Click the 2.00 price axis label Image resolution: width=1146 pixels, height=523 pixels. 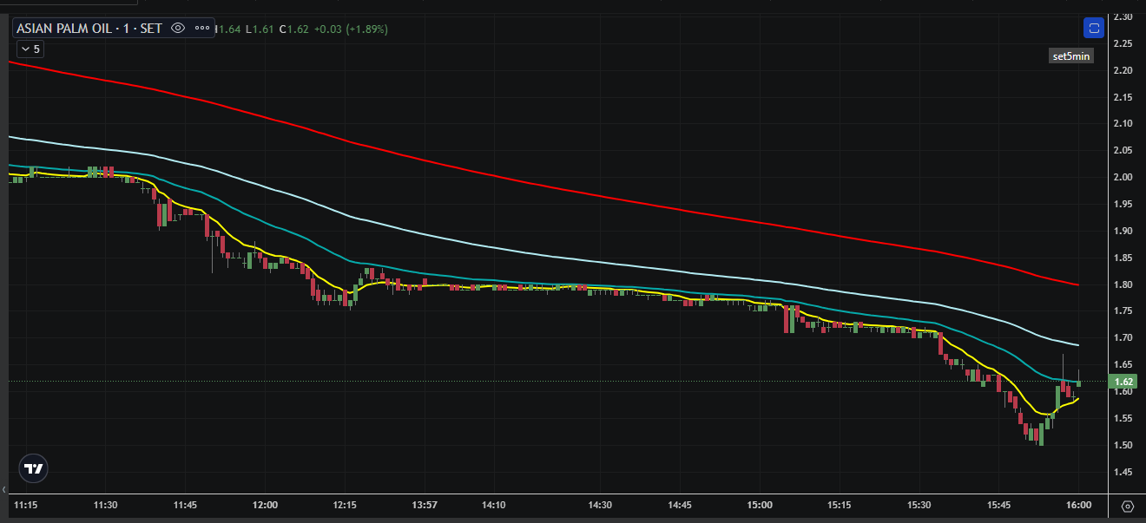(x=1123, y=177)
